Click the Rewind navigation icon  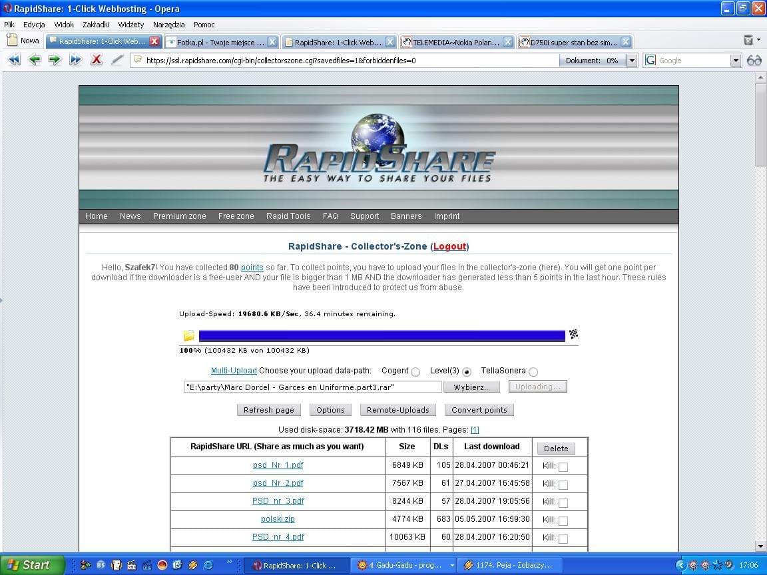(14, 60)
